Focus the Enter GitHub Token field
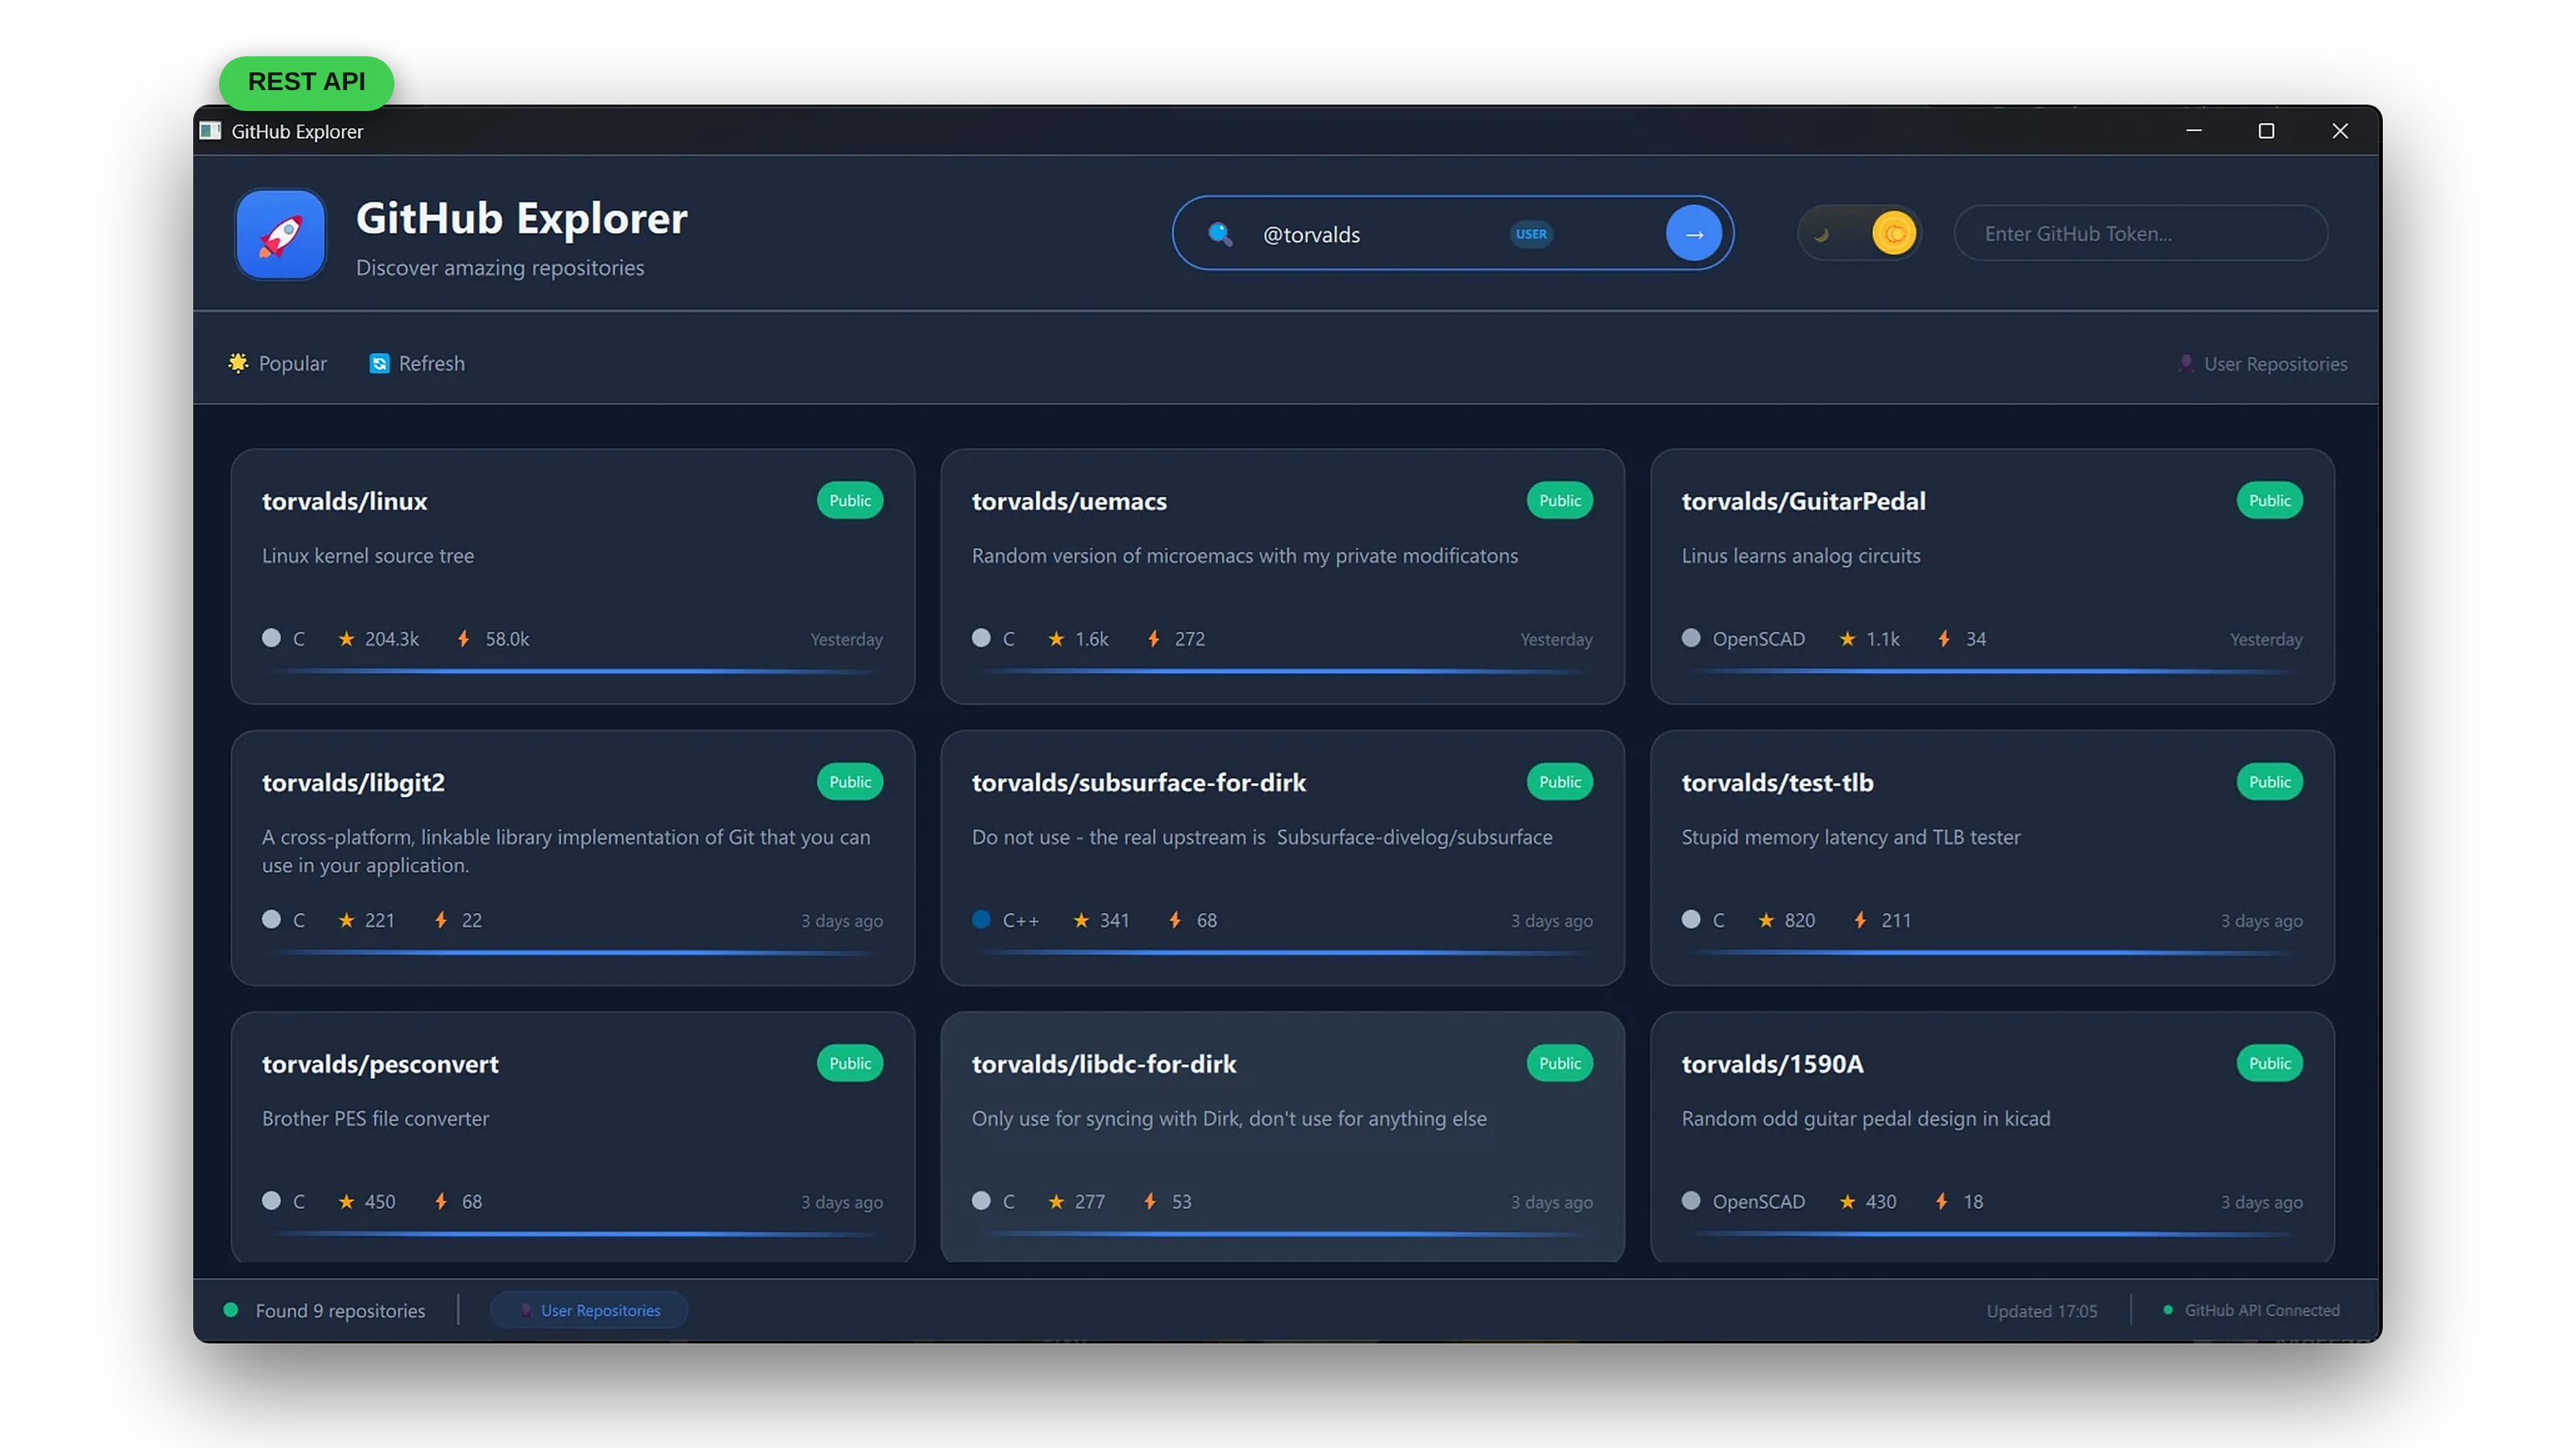 pyautogui.click(x=2140, y=234)
